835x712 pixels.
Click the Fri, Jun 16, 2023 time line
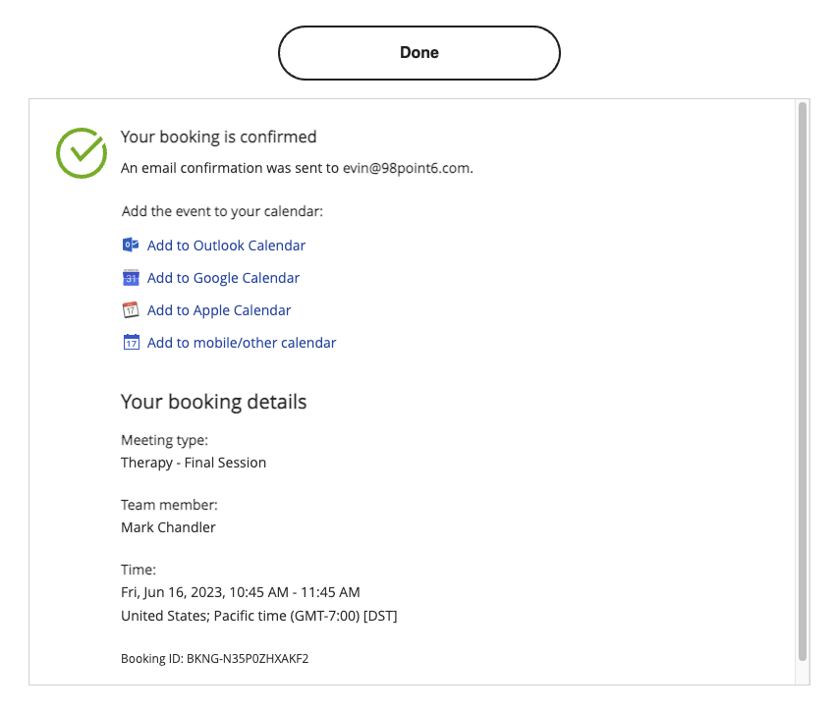pos(240,592)
